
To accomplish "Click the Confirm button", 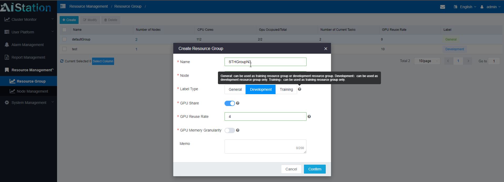I will [x=315, y=169].
